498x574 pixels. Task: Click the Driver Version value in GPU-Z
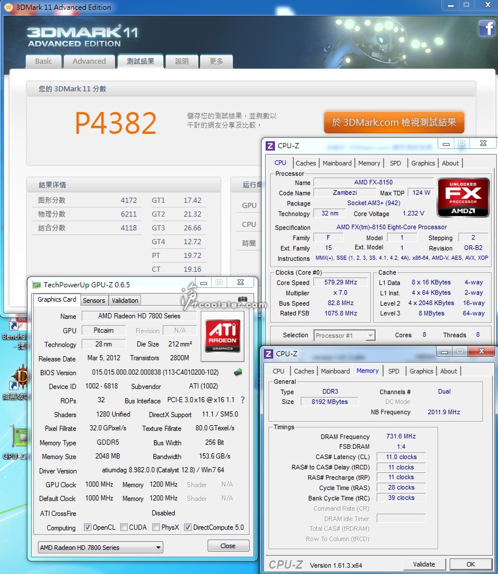(x=163, y=470)
